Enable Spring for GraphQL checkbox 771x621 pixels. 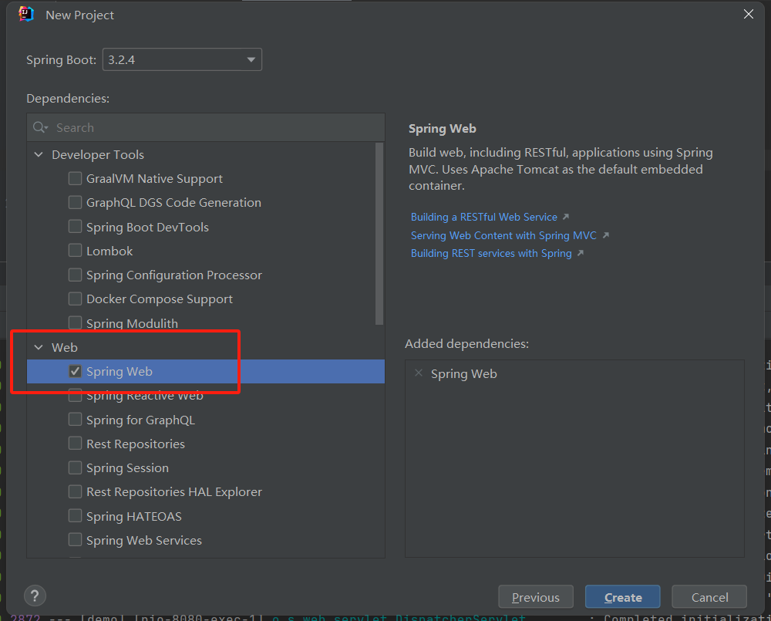[75, 419]
